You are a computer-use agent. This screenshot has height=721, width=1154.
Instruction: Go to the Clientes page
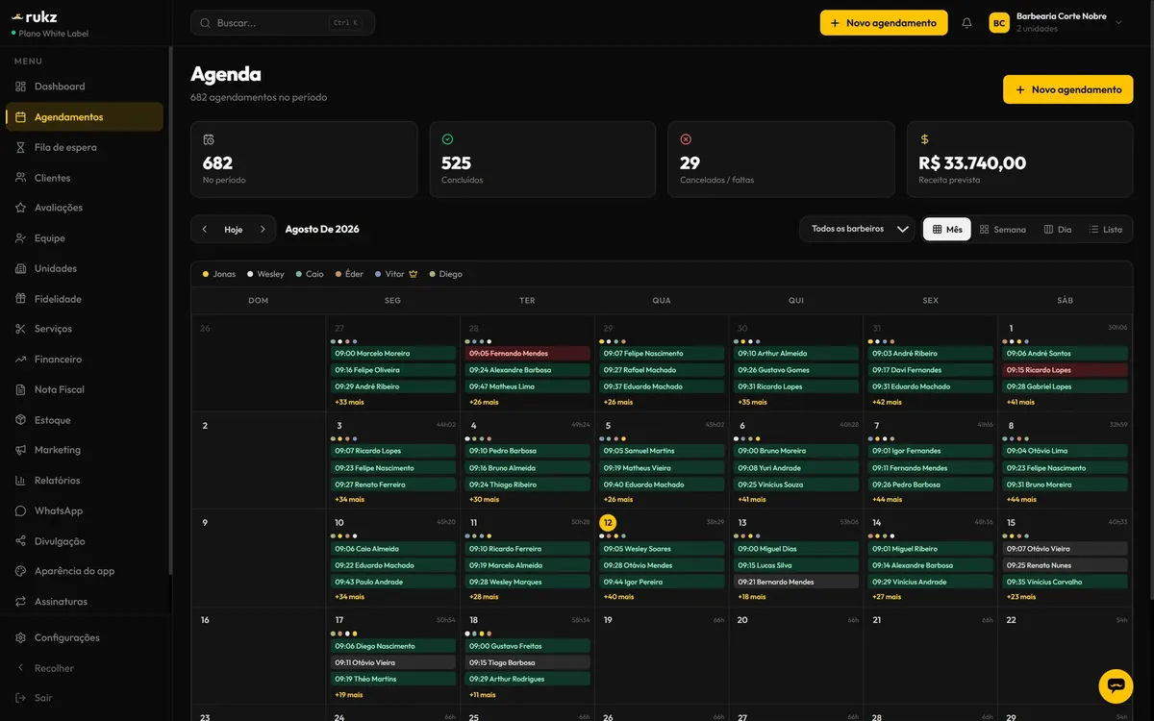click(85, 178)
